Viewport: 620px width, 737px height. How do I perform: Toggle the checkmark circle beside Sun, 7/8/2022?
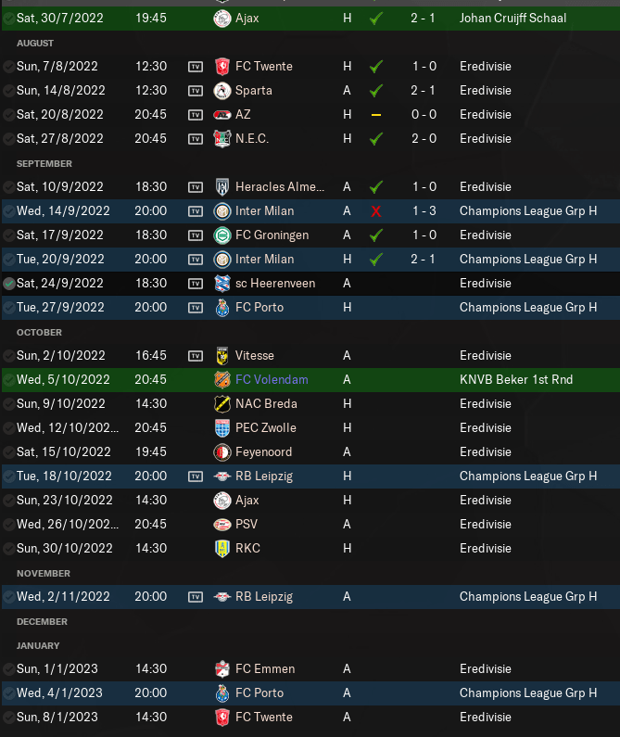[x=9, y=66]
